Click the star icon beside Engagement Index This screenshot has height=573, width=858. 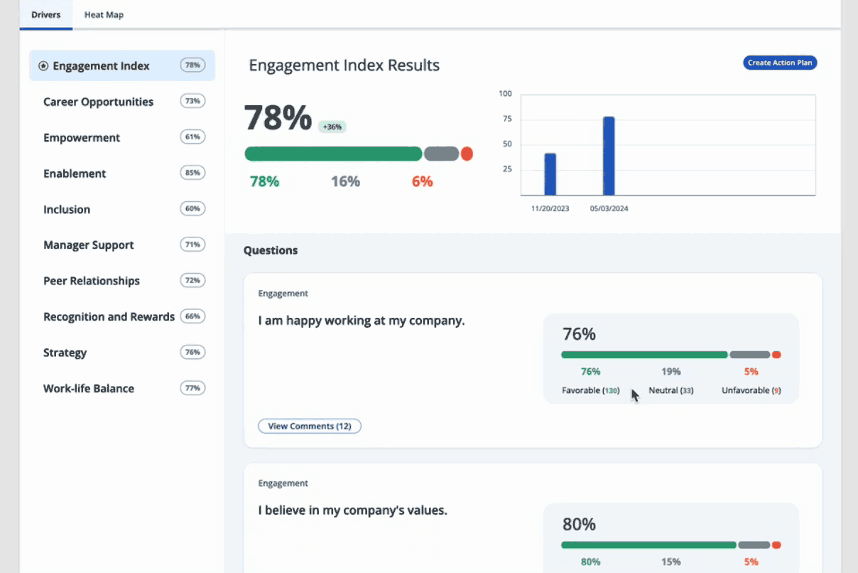(x=43, y=66)
